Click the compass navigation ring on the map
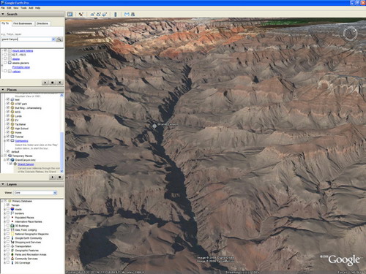The width and height of the screenshot is (366, 274). pos(351,34)
